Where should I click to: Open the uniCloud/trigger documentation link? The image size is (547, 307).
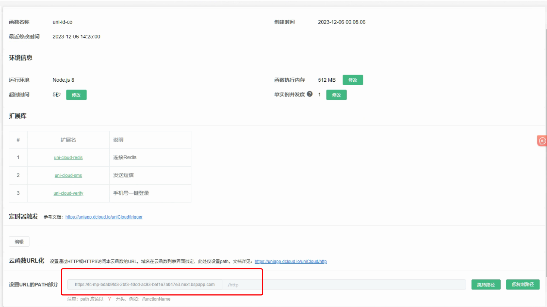coord(104,217)
